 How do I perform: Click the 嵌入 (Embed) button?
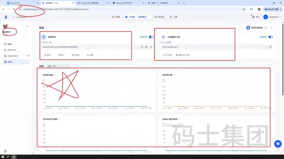61,55
